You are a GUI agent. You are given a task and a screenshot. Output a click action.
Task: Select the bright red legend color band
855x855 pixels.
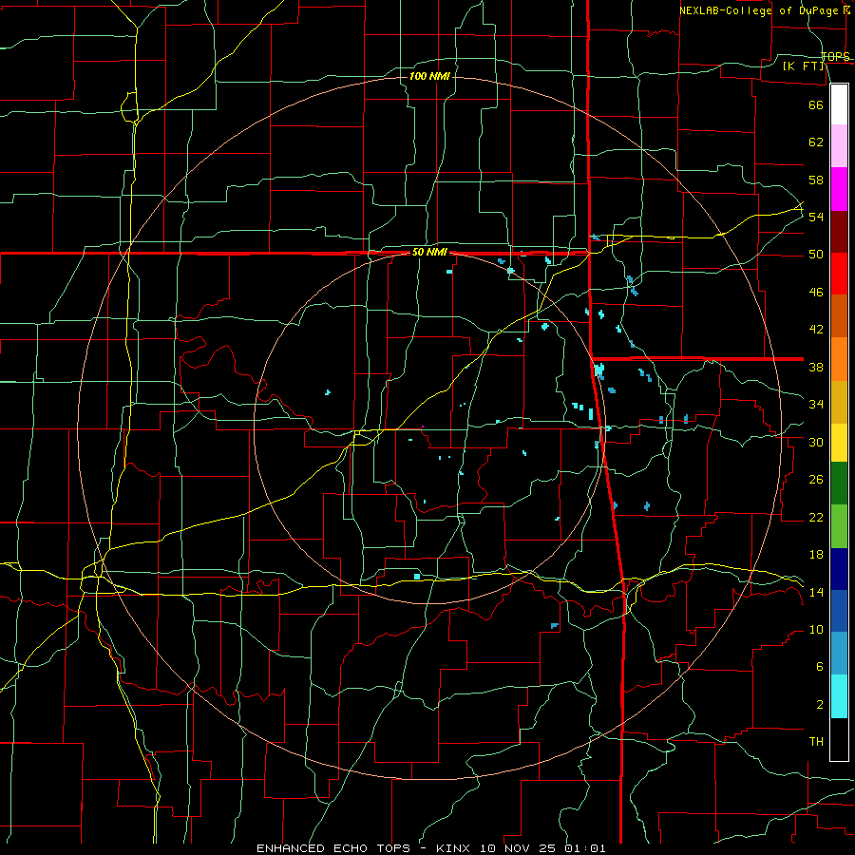tap(839, 274)
